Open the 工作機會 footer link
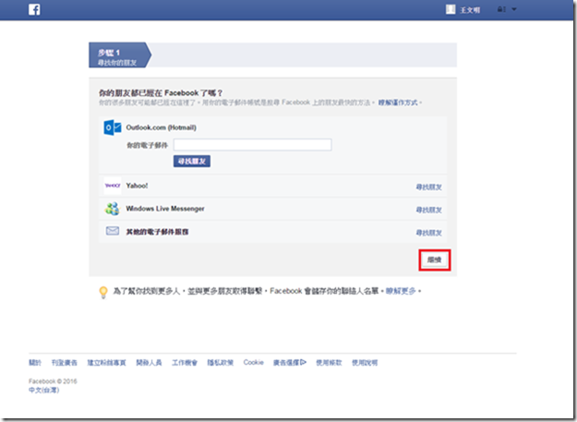The image size is (577, 422). pyautogui.click(x=185, y=363)
